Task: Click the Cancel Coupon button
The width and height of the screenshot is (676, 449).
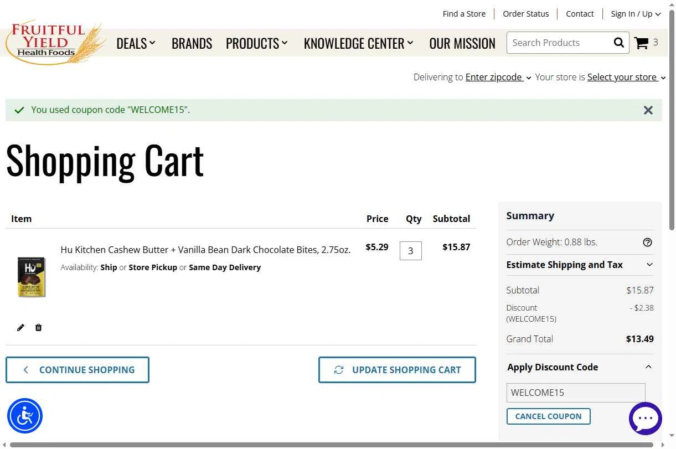Action: (x=548, y=416)
